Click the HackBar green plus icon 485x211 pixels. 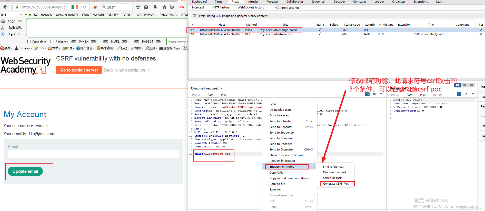click(x=30, y=15)
